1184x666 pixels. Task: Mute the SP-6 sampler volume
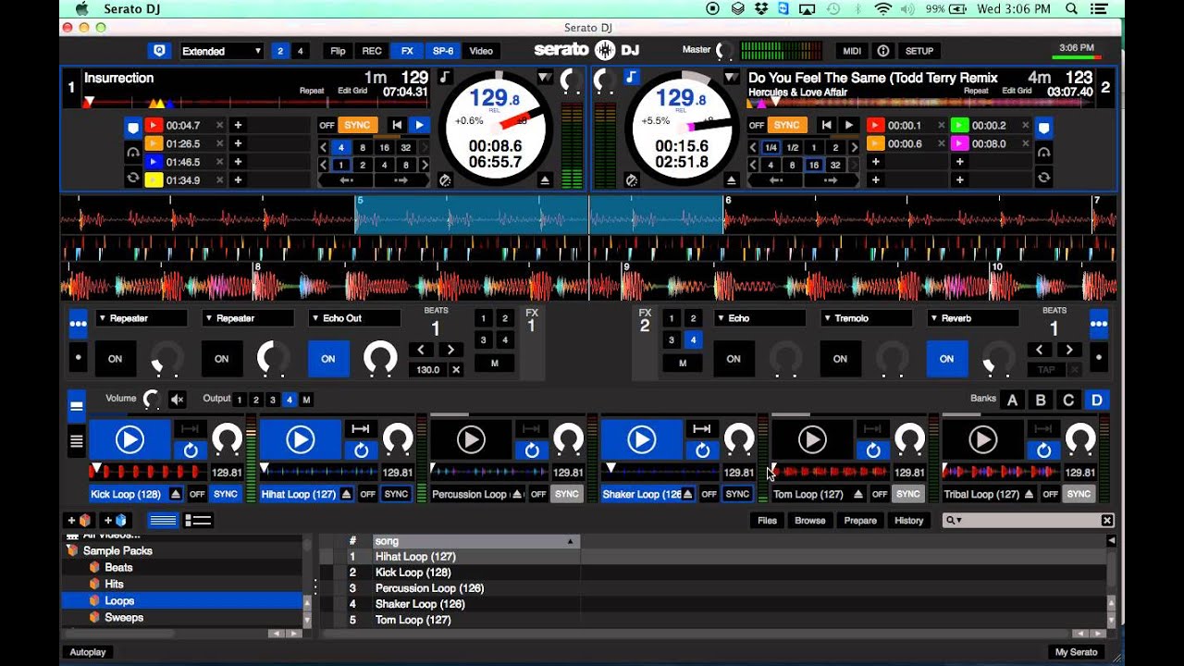178,400
